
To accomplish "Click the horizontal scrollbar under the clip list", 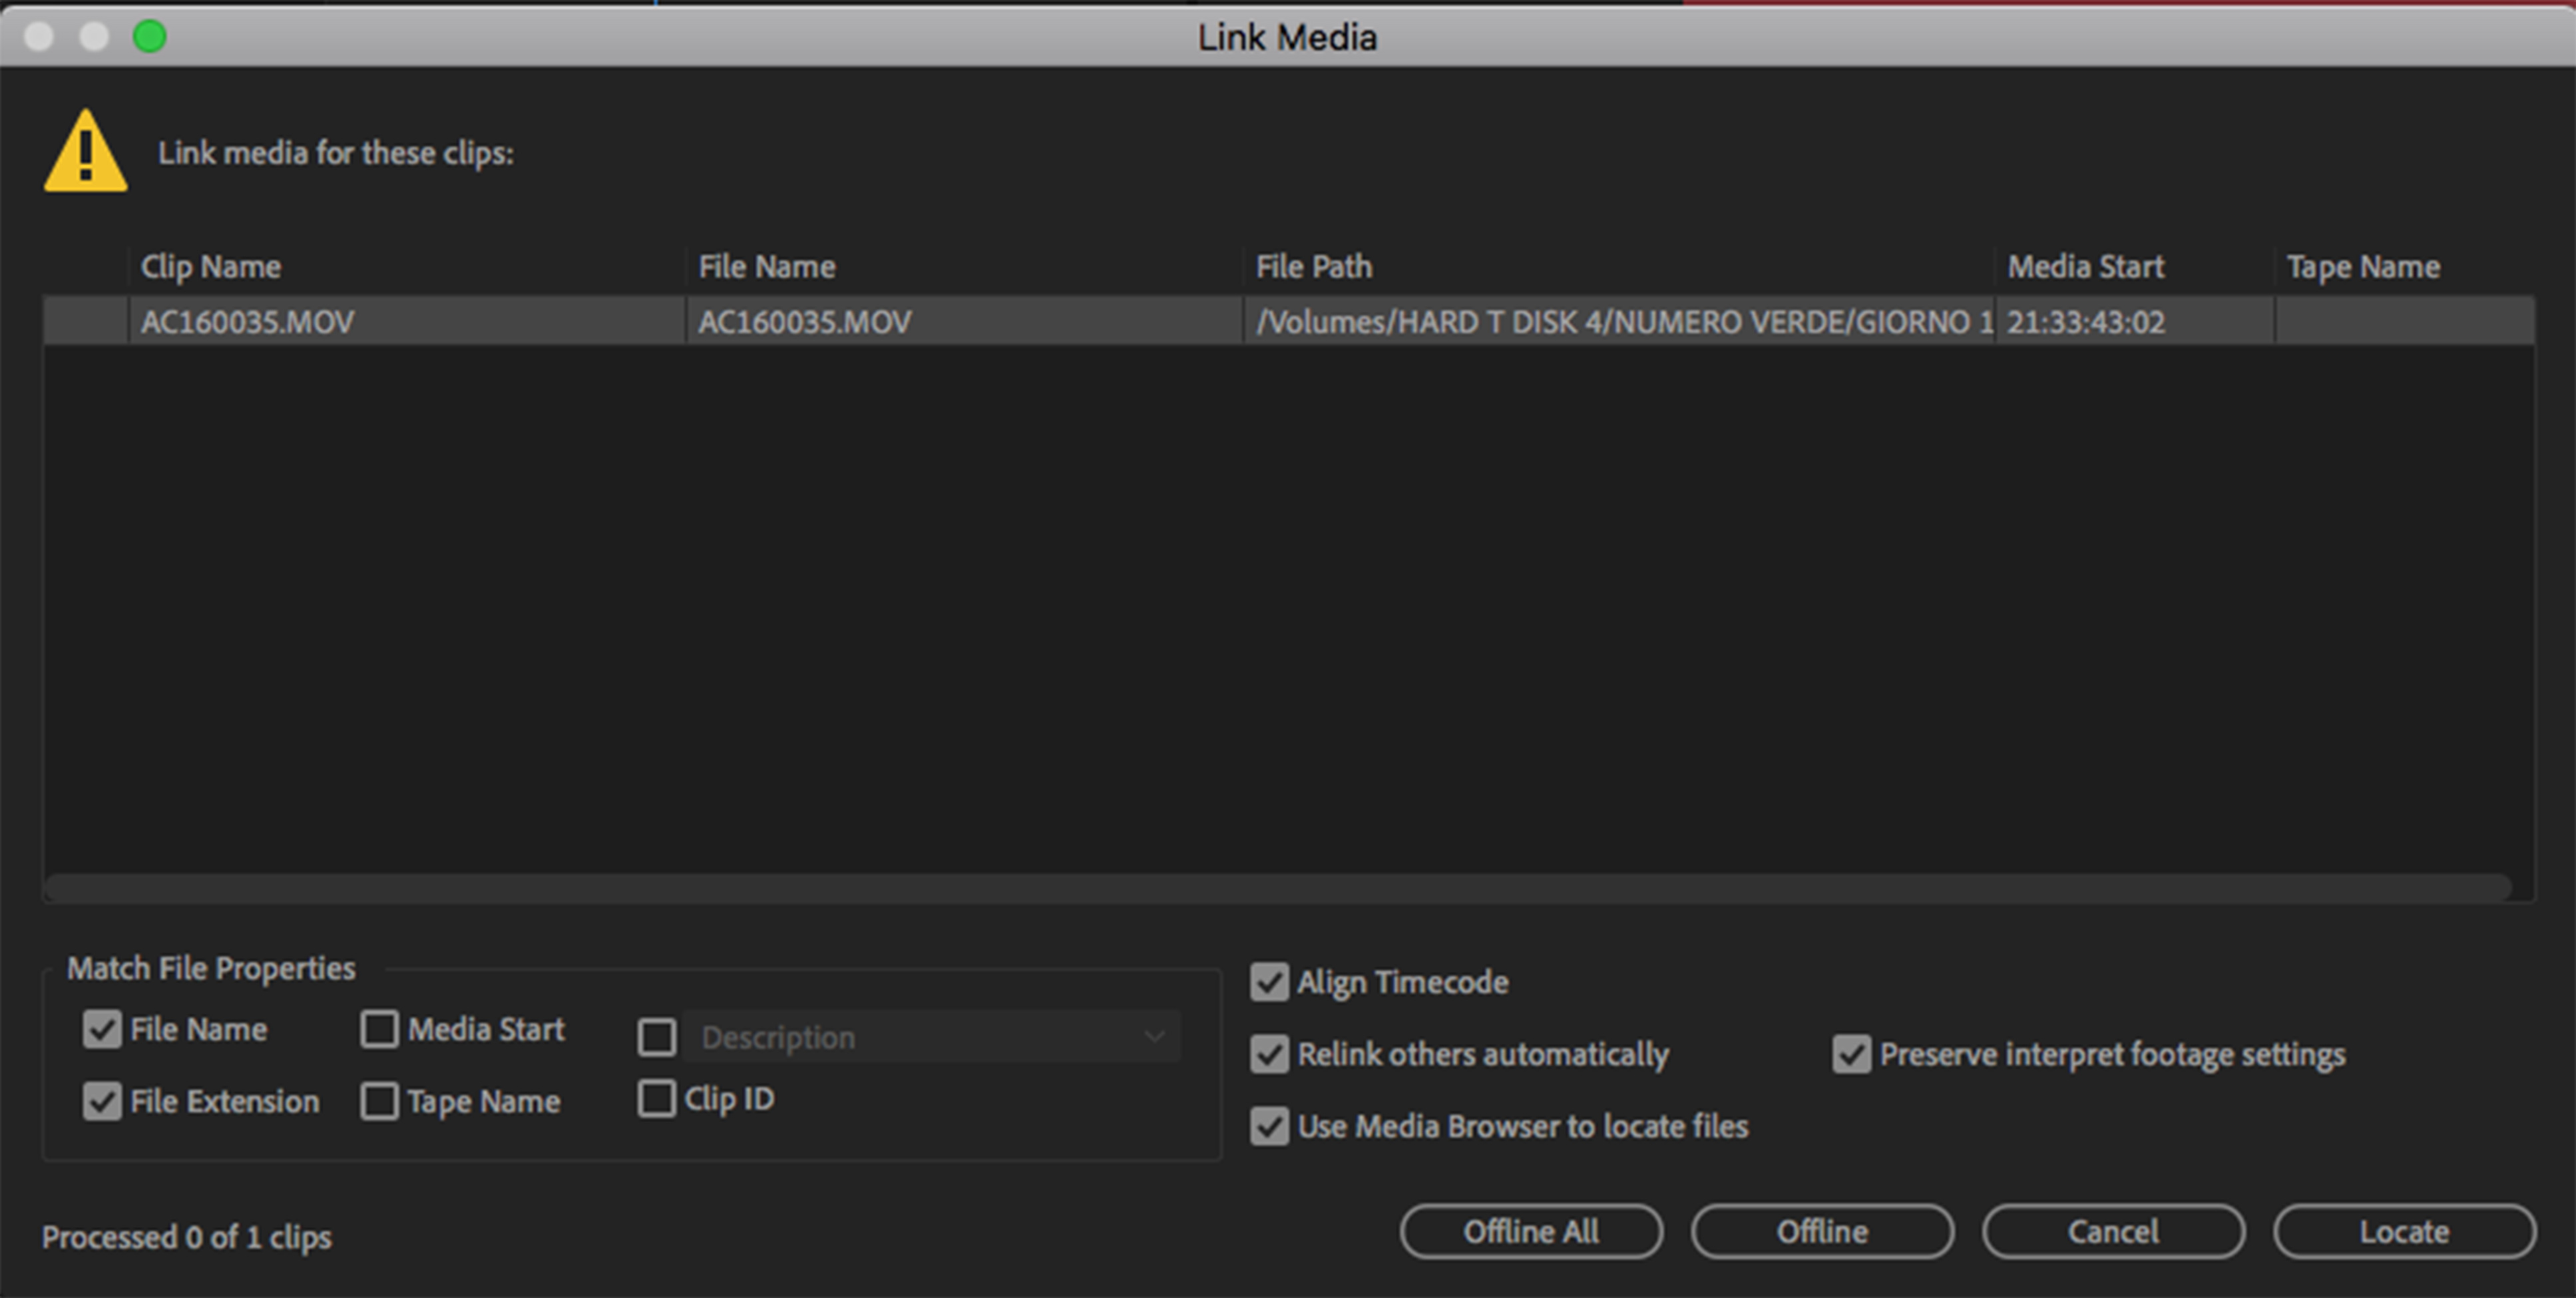I will coord(1278,887).
